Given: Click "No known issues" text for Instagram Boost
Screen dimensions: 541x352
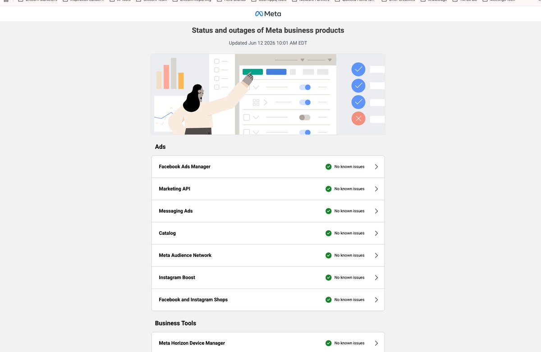Looking at the screenshot, I should 349,278.
